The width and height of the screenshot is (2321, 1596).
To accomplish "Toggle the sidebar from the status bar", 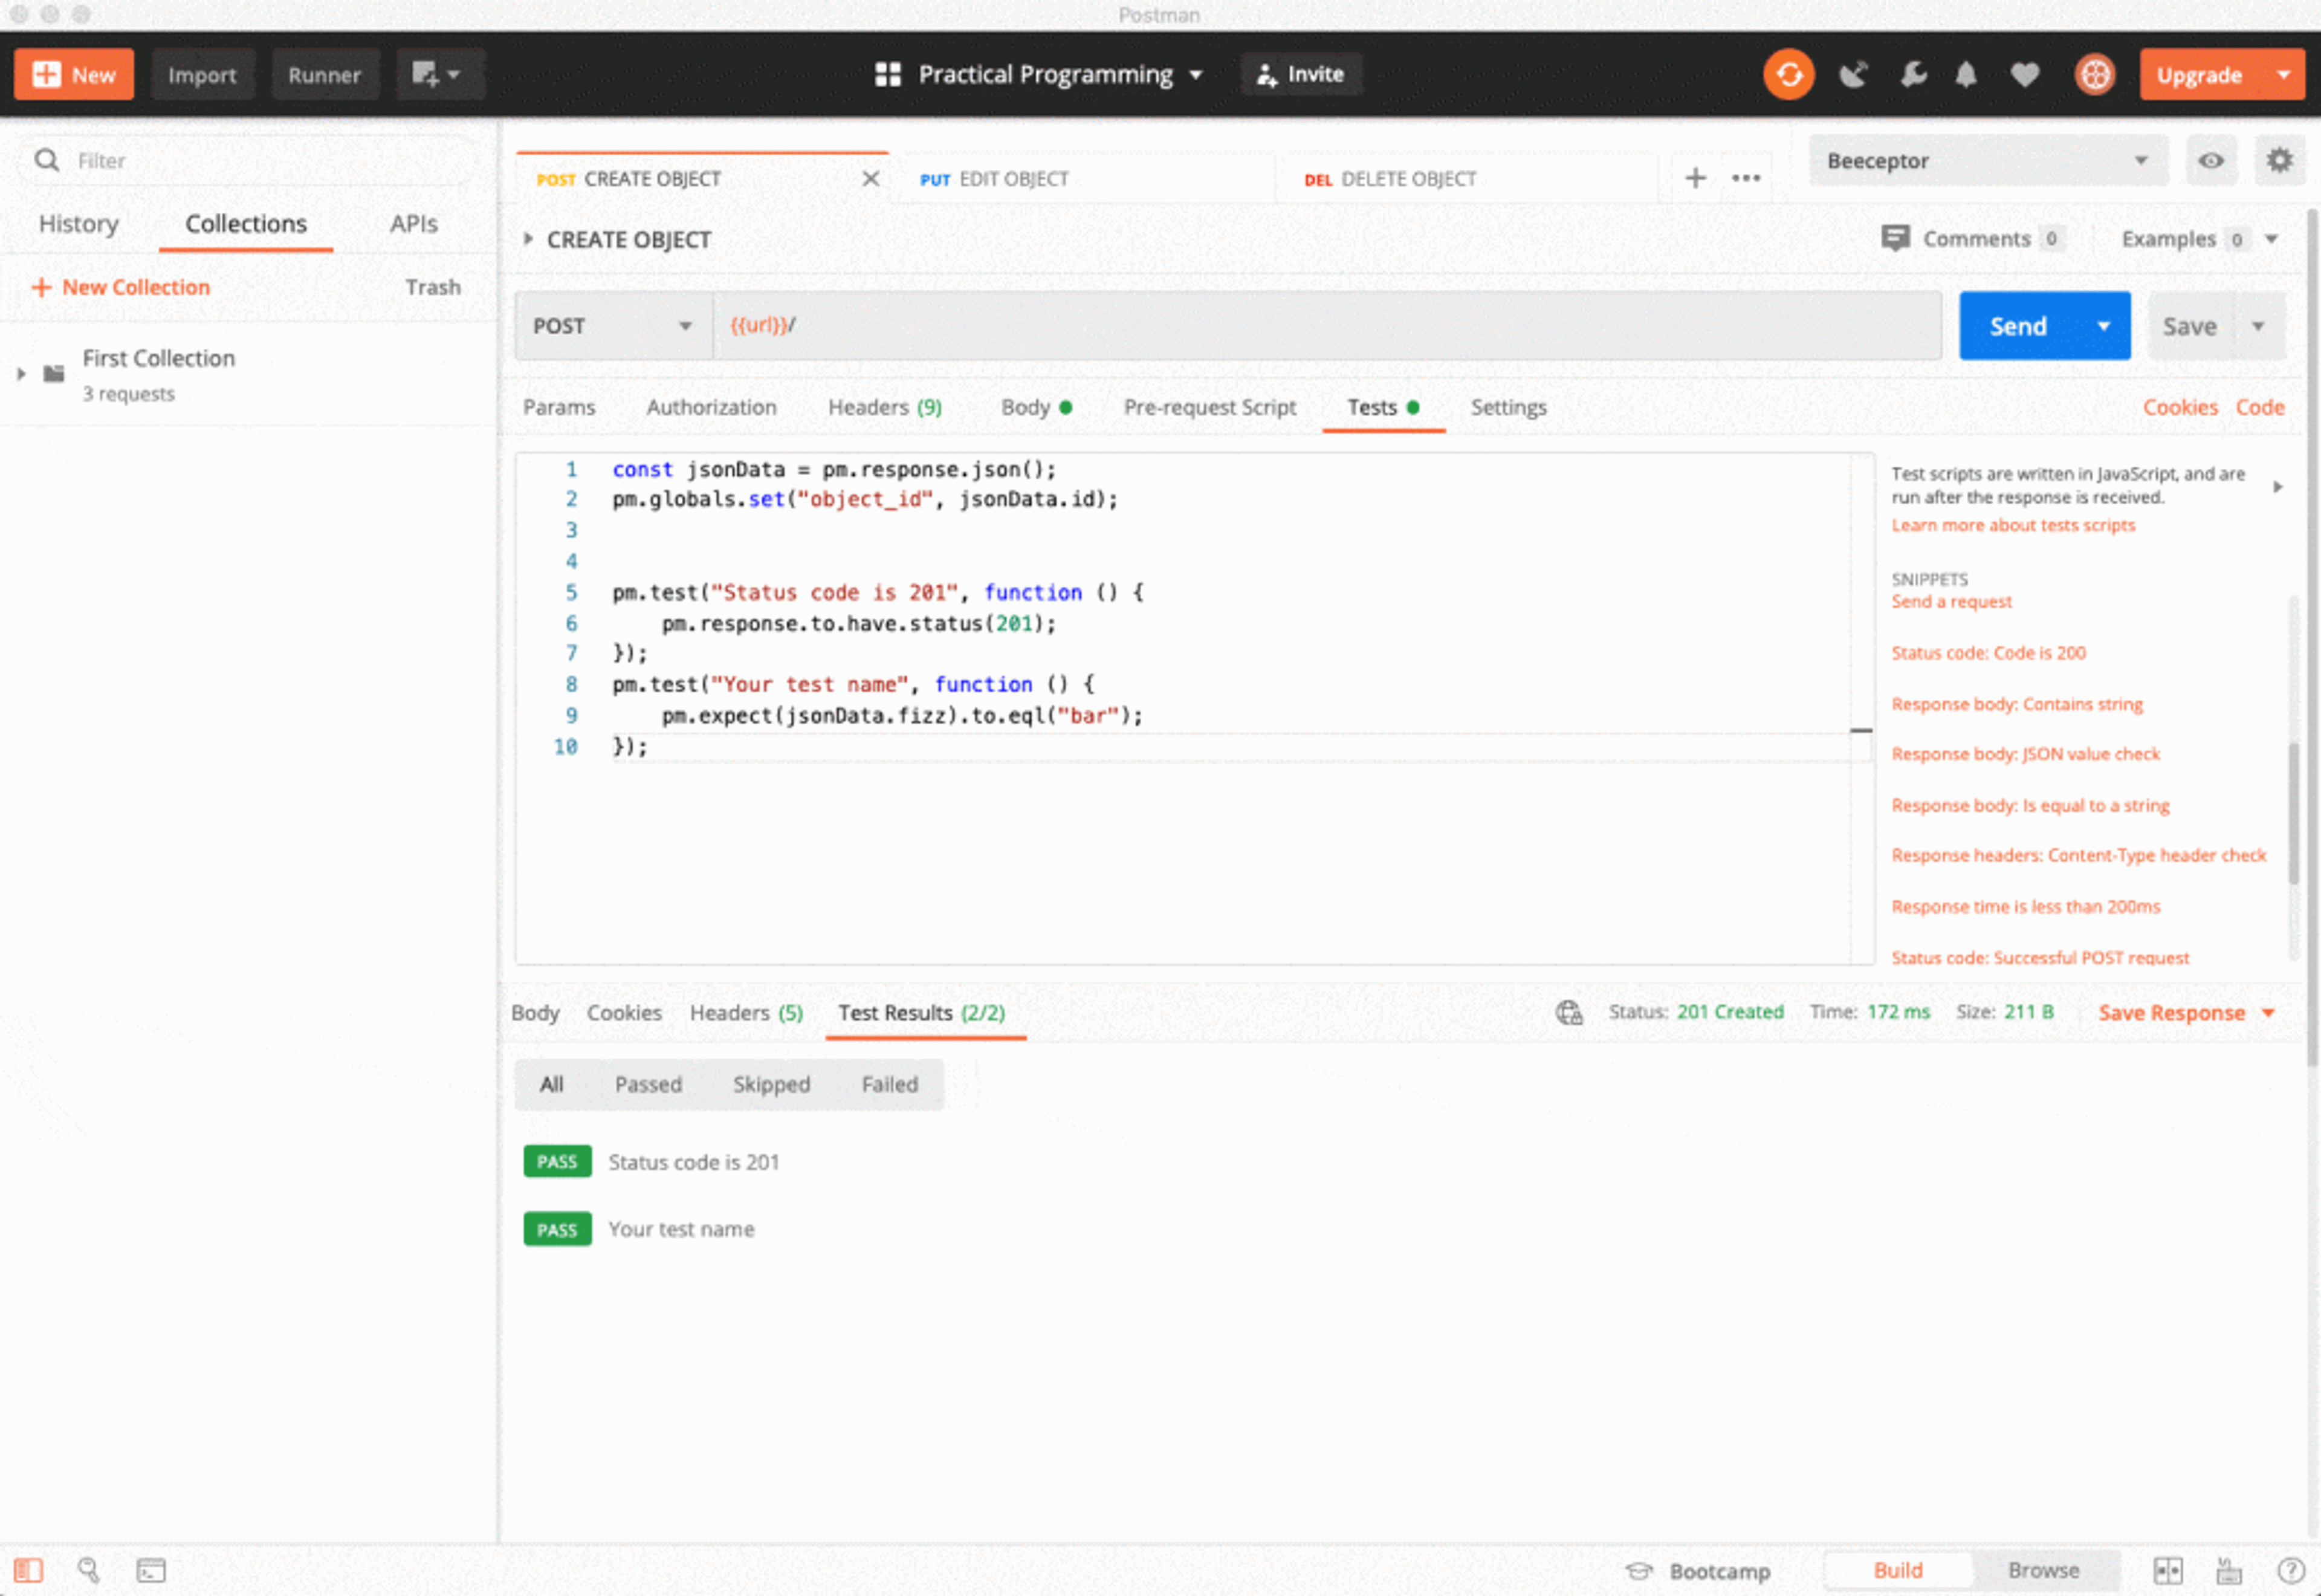I will (x=28, y=1570).
